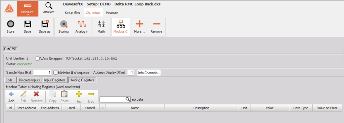Open Analog in channel setup
Screen dimensions: 344x123
[82, 27]
